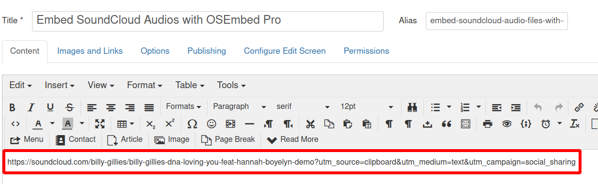
Task: Open the Tools menu
Action: [231, 85]
